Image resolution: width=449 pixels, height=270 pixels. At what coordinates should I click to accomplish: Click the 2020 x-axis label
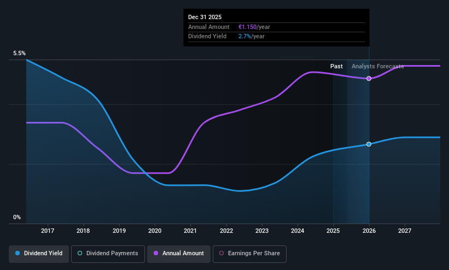tap(155, 231)
